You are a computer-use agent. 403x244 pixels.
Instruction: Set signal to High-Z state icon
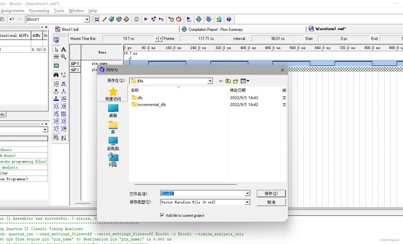click(56, 99)
